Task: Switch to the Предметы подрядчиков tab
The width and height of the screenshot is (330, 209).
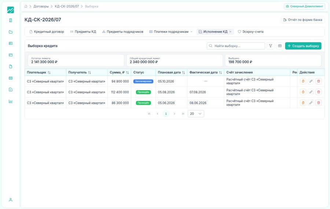Action: click(x=123, y=32)
